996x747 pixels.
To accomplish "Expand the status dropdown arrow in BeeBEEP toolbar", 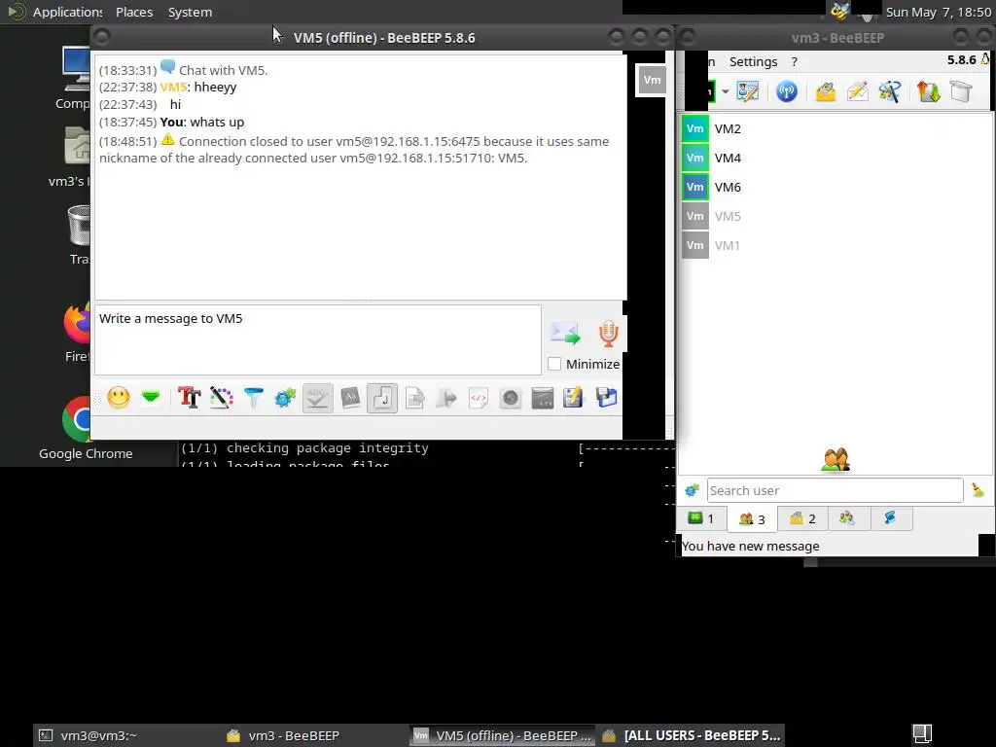I will [x=725, y=91].
